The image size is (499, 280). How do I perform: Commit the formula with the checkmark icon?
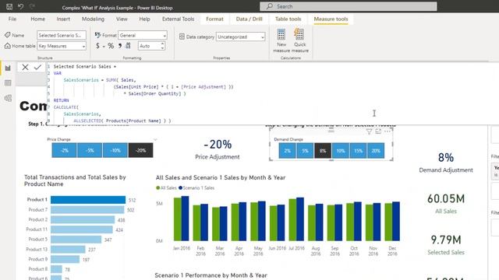pos(37,67)
